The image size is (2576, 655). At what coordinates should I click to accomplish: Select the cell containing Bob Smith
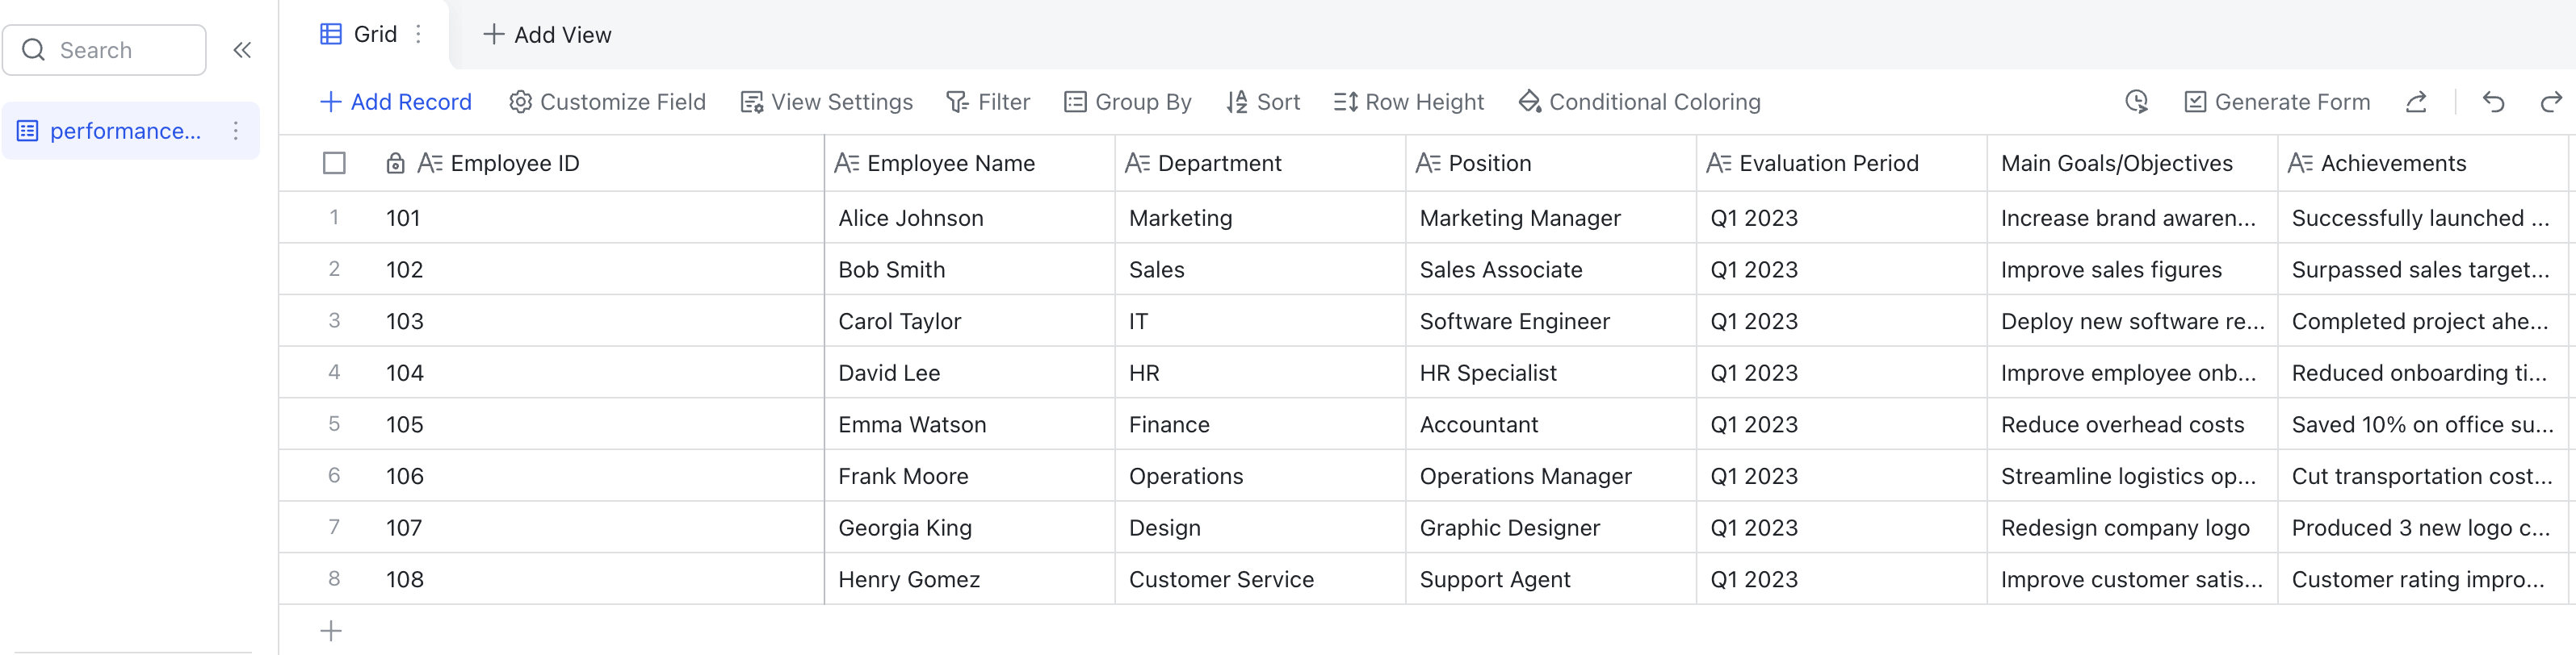(970, 269)
